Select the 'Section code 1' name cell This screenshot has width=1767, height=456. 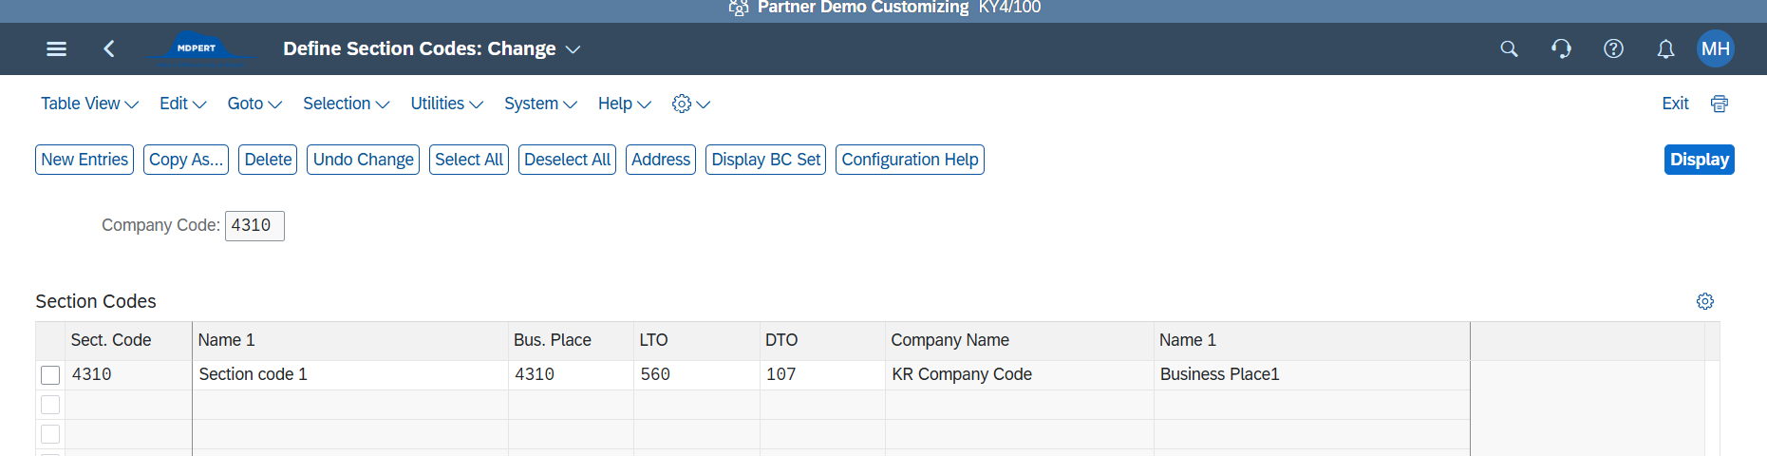(x=350, y=375)
